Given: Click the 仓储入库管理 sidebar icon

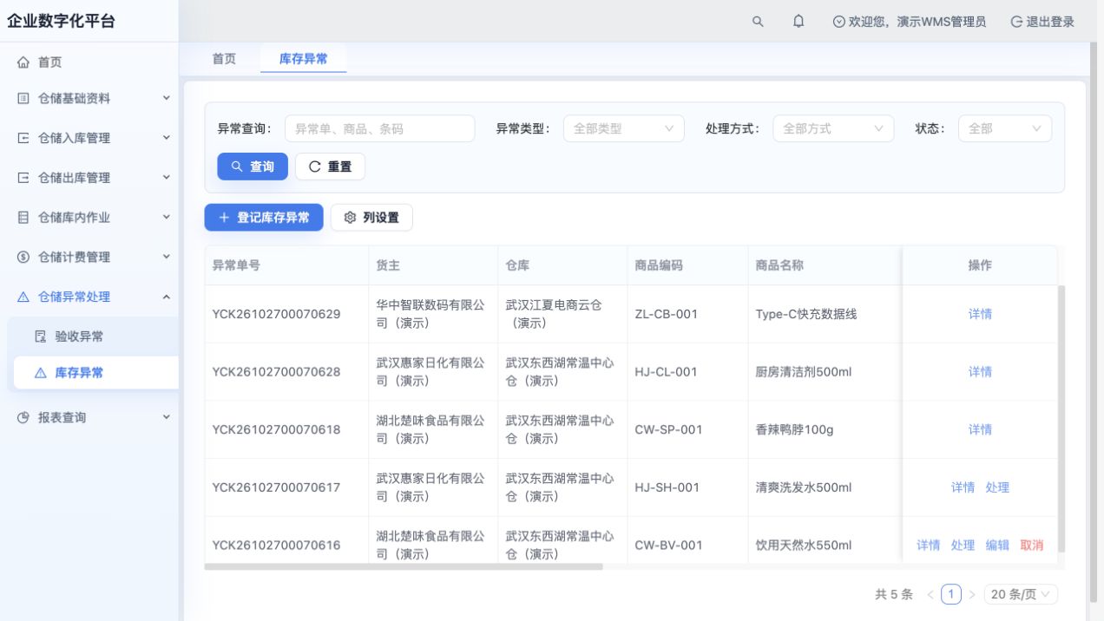Looking at the screenshot, I should [x=23, y=138].
